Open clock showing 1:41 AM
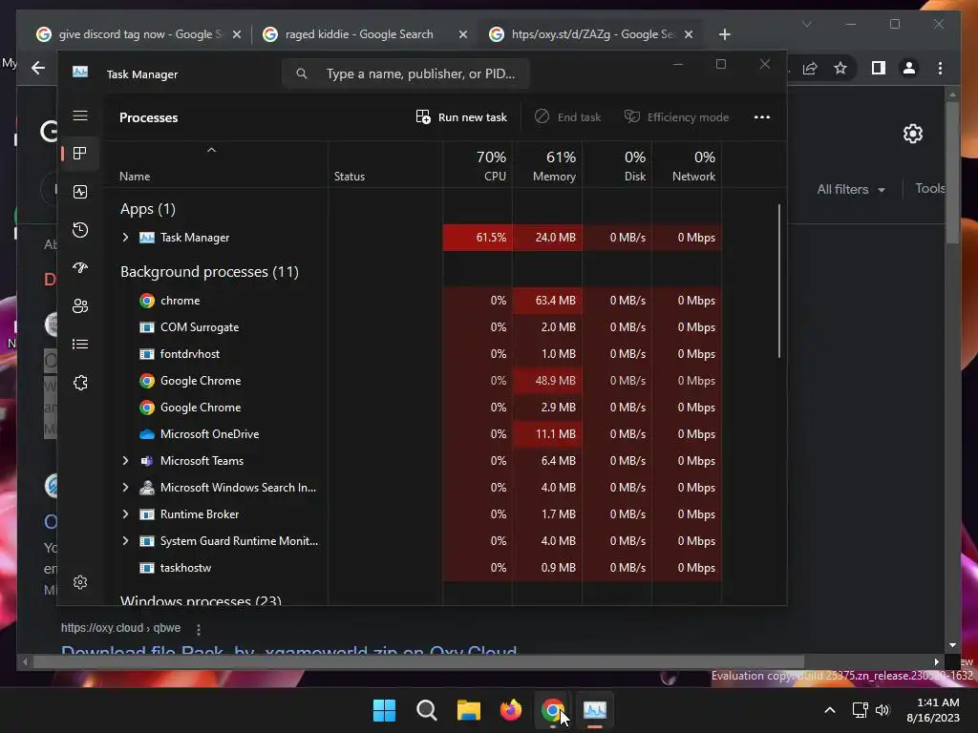Viewport: 978px width, 733px height. tap(933, 710)
